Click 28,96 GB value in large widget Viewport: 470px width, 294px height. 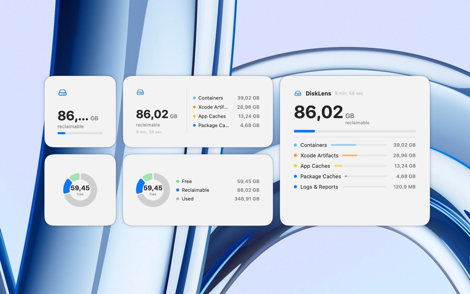404,156
